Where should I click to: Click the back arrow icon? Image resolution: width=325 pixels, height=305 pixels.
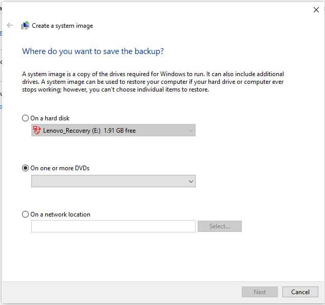pos(10,25)
